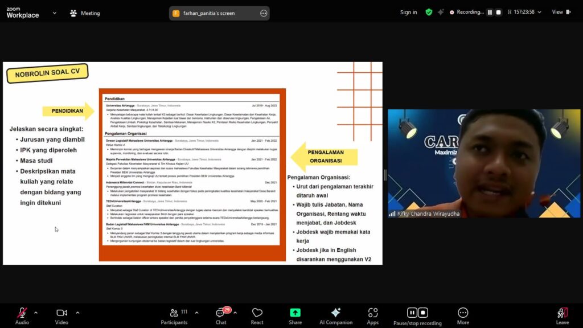Viewport: 583px width, 328px height.
Task: Open the View layout menu
Action: (560, 12)
